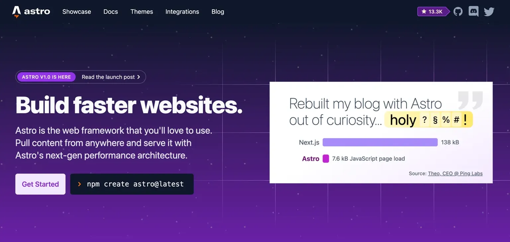510x242 pixels.
Task: Open the GitHub repository icon
Action: tap(458, 12)
